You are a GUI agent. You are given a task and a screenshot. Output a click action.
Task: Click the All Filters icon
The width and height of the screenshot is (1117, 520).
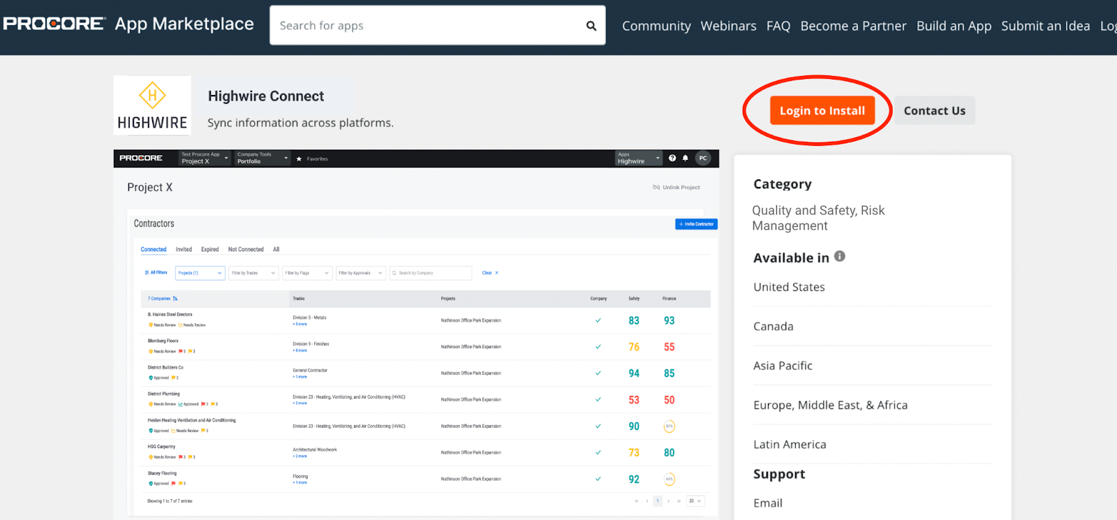coord(147,273)
